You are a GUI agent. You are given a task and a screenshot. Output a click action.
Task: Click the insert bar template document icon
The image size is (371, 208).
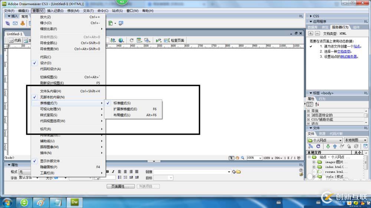coord(111,23)
